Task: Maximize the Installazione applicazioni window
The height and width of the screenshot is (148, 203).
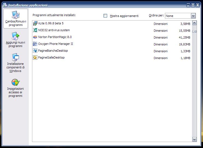Action: pos(193,5)
